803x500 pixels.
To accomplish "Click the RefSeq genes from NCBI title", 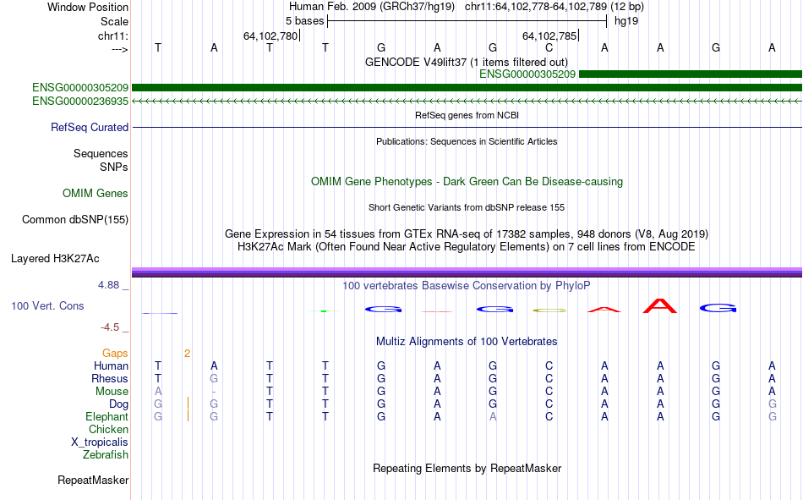I will click(467, 115).
